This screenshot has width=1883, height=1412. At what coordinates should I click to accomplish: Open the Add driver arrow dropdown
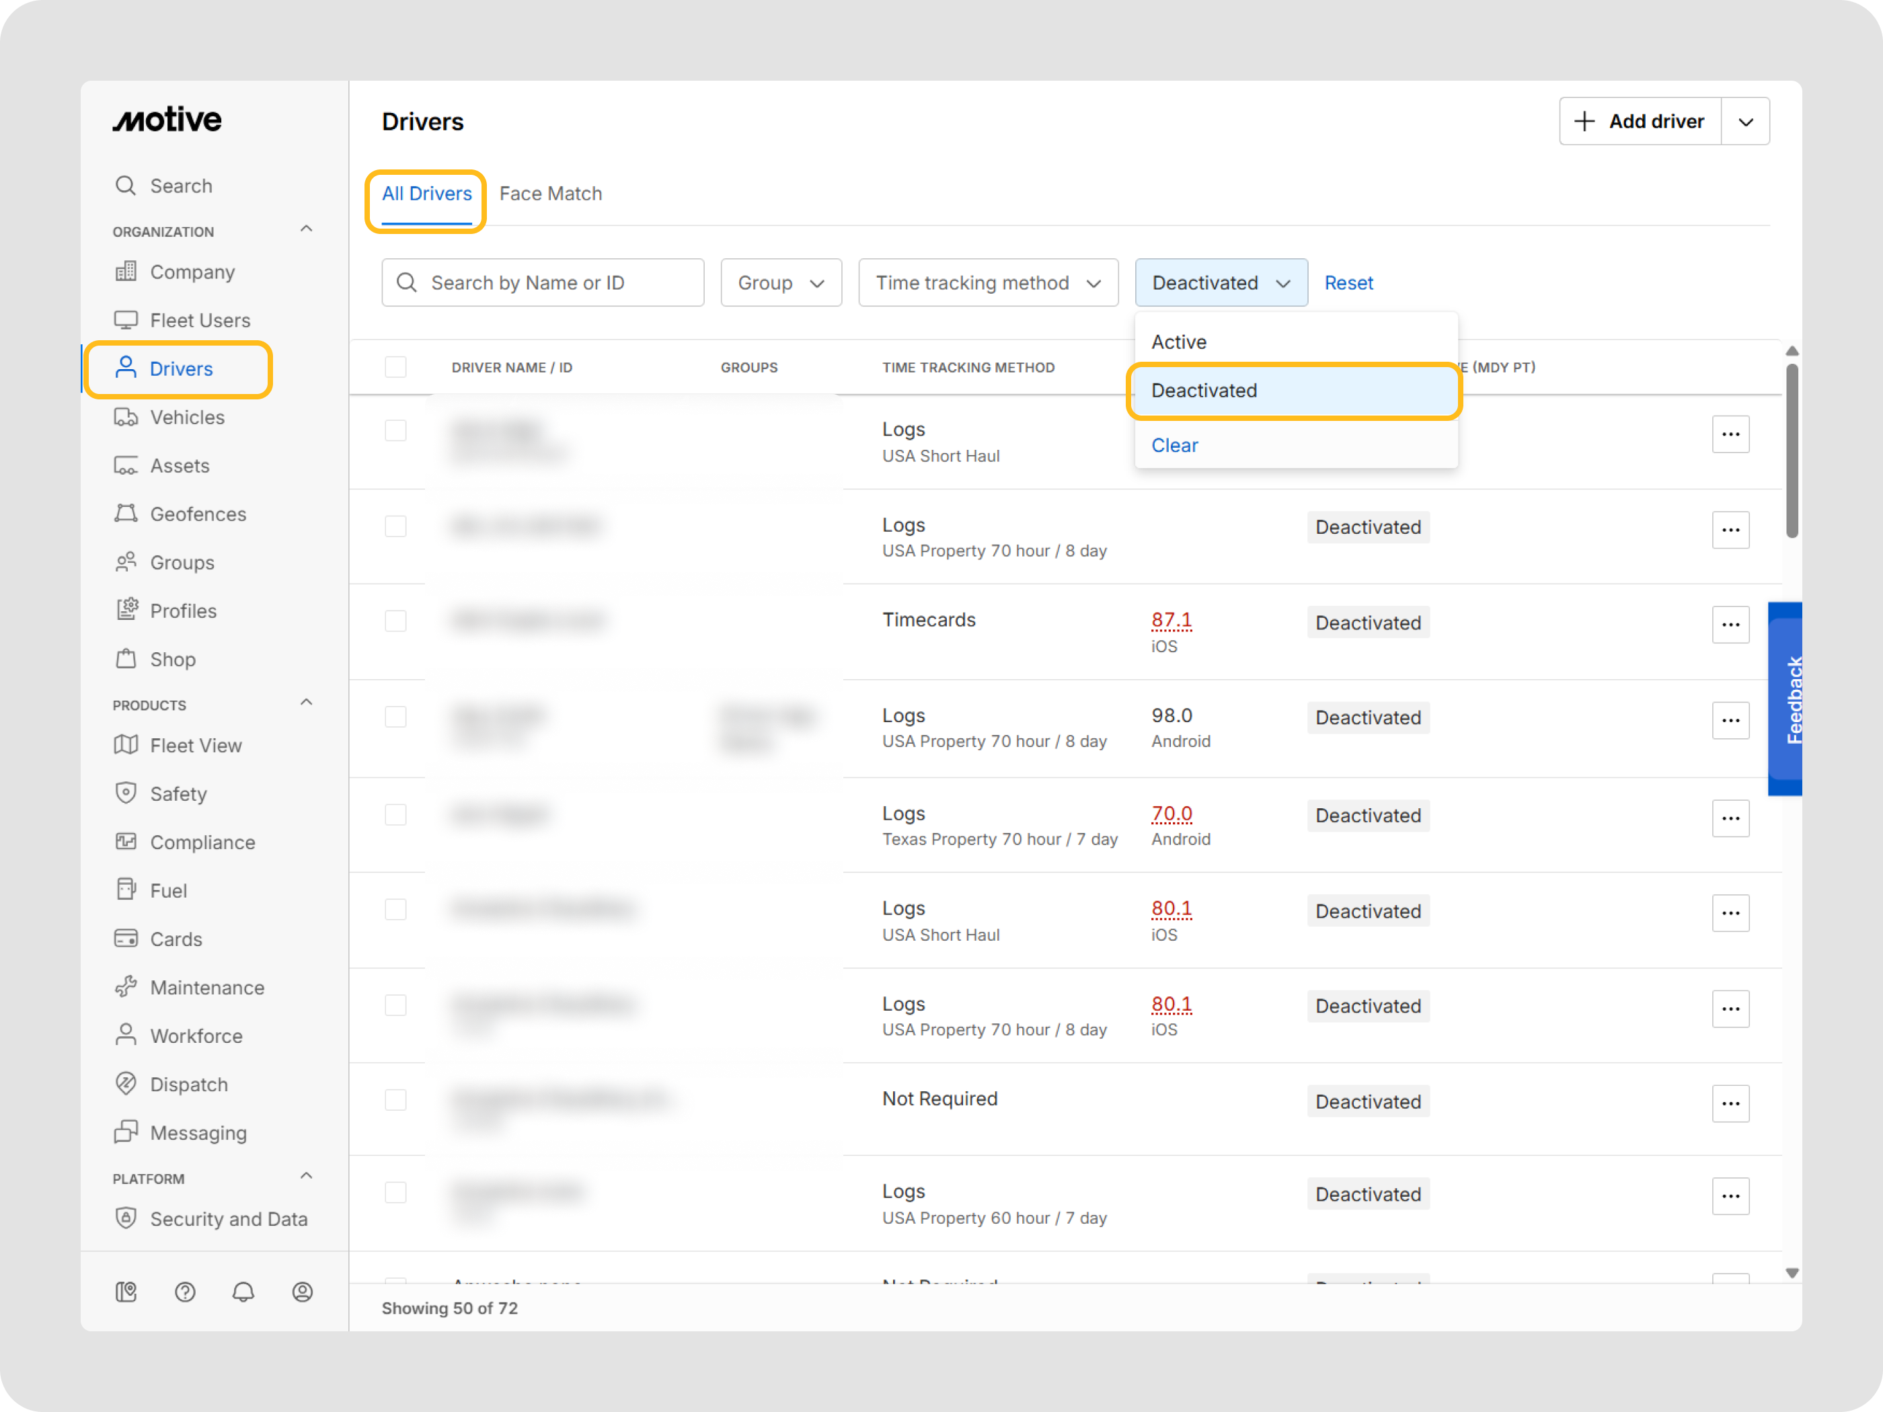pyautogui.click(x=1745, y=122)
